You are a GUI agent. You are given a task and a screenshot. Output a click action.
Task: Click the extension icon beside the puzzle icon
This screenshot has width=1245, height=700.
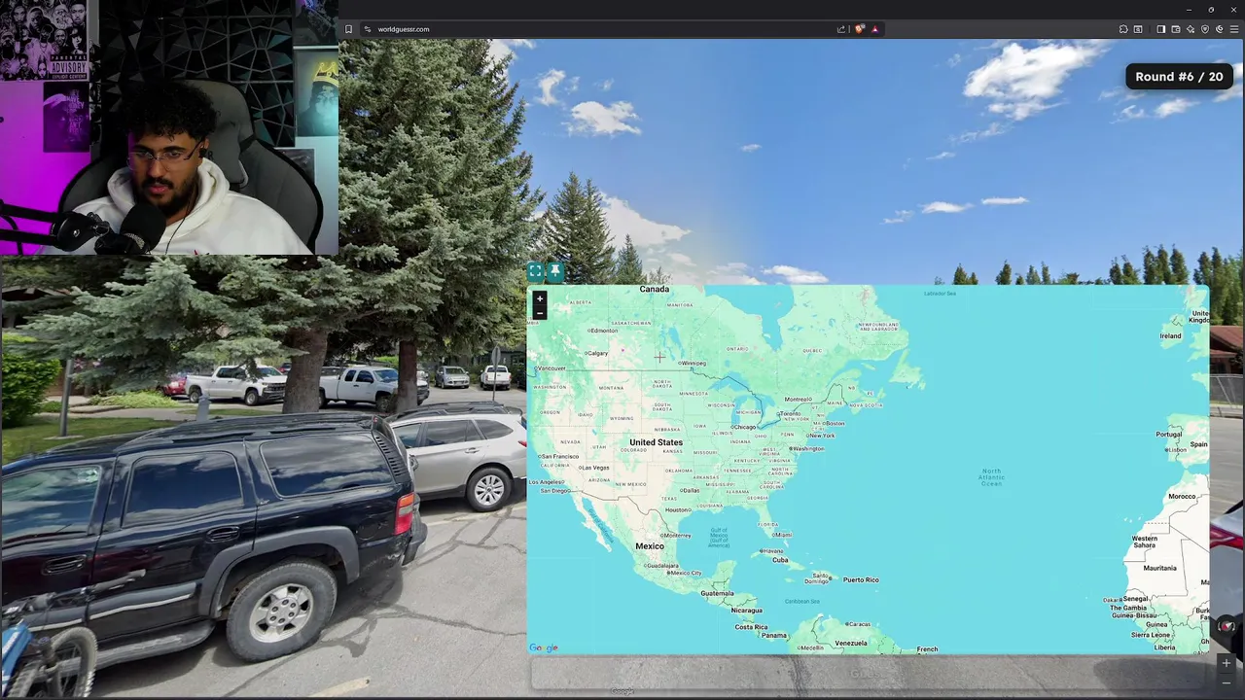[x=1138, y=29]
